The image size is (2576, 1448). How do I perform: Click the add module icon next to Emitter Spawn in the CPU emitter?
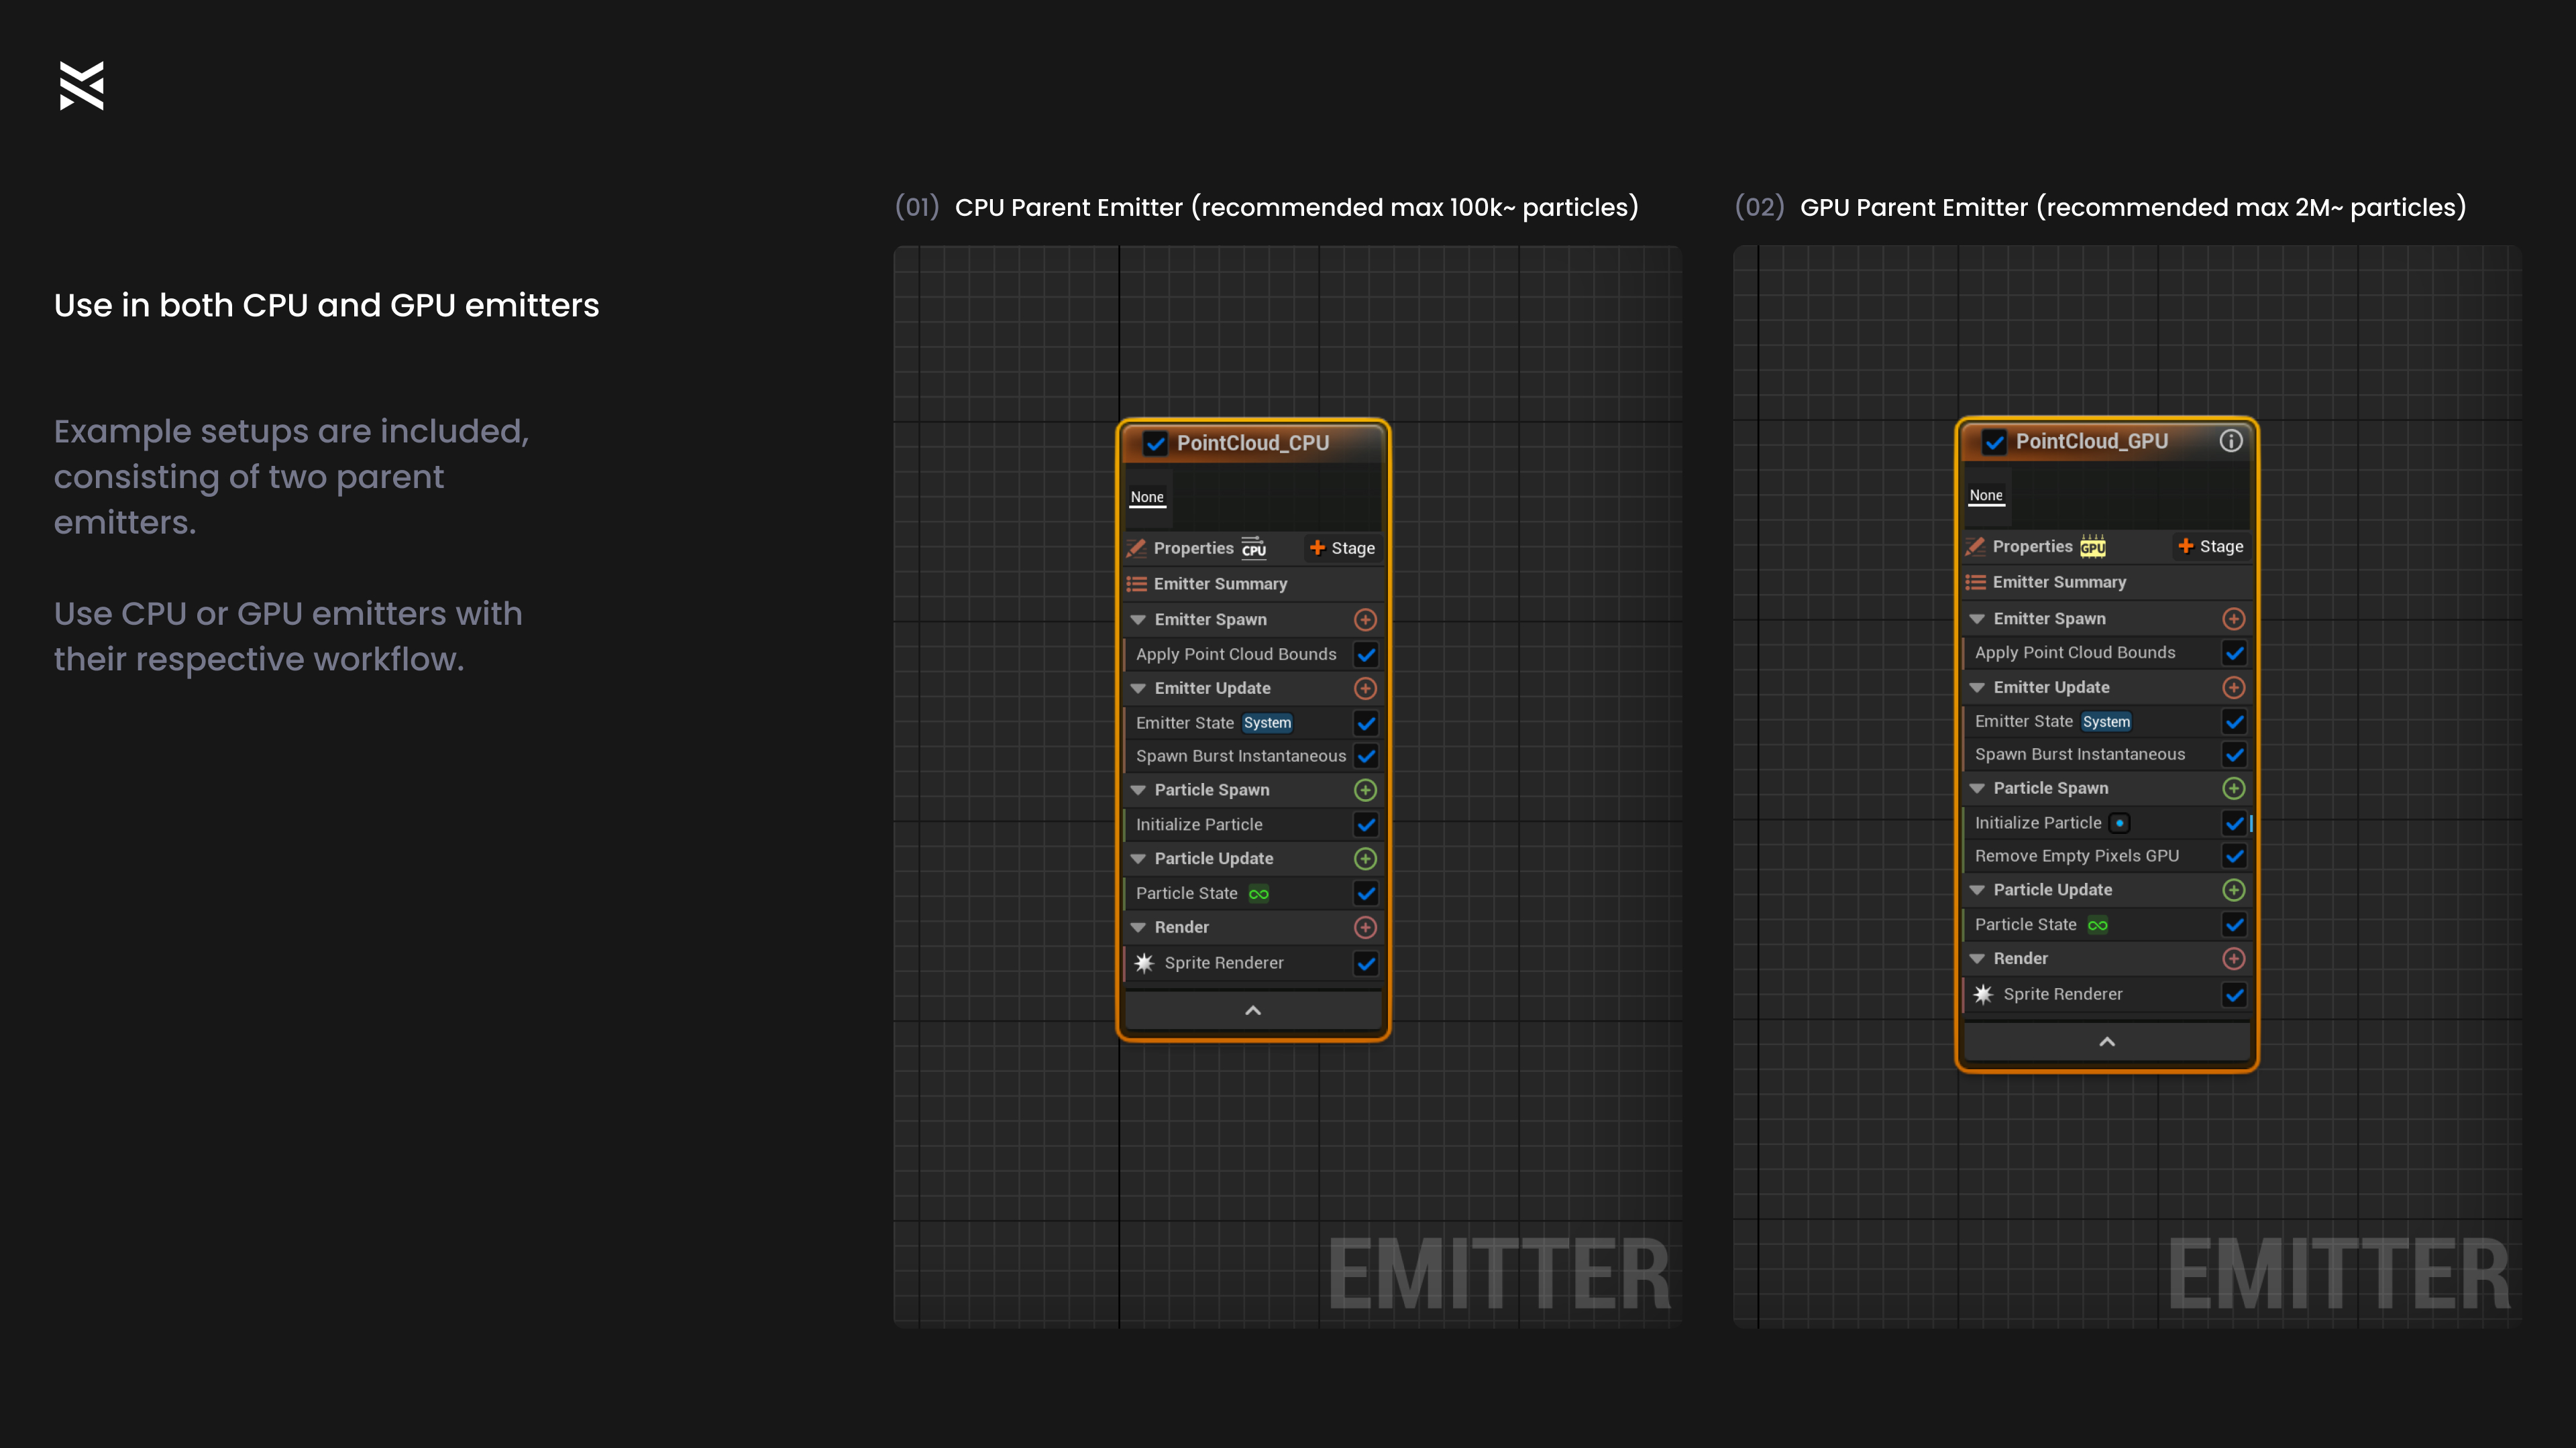(x=1365, y=619)
